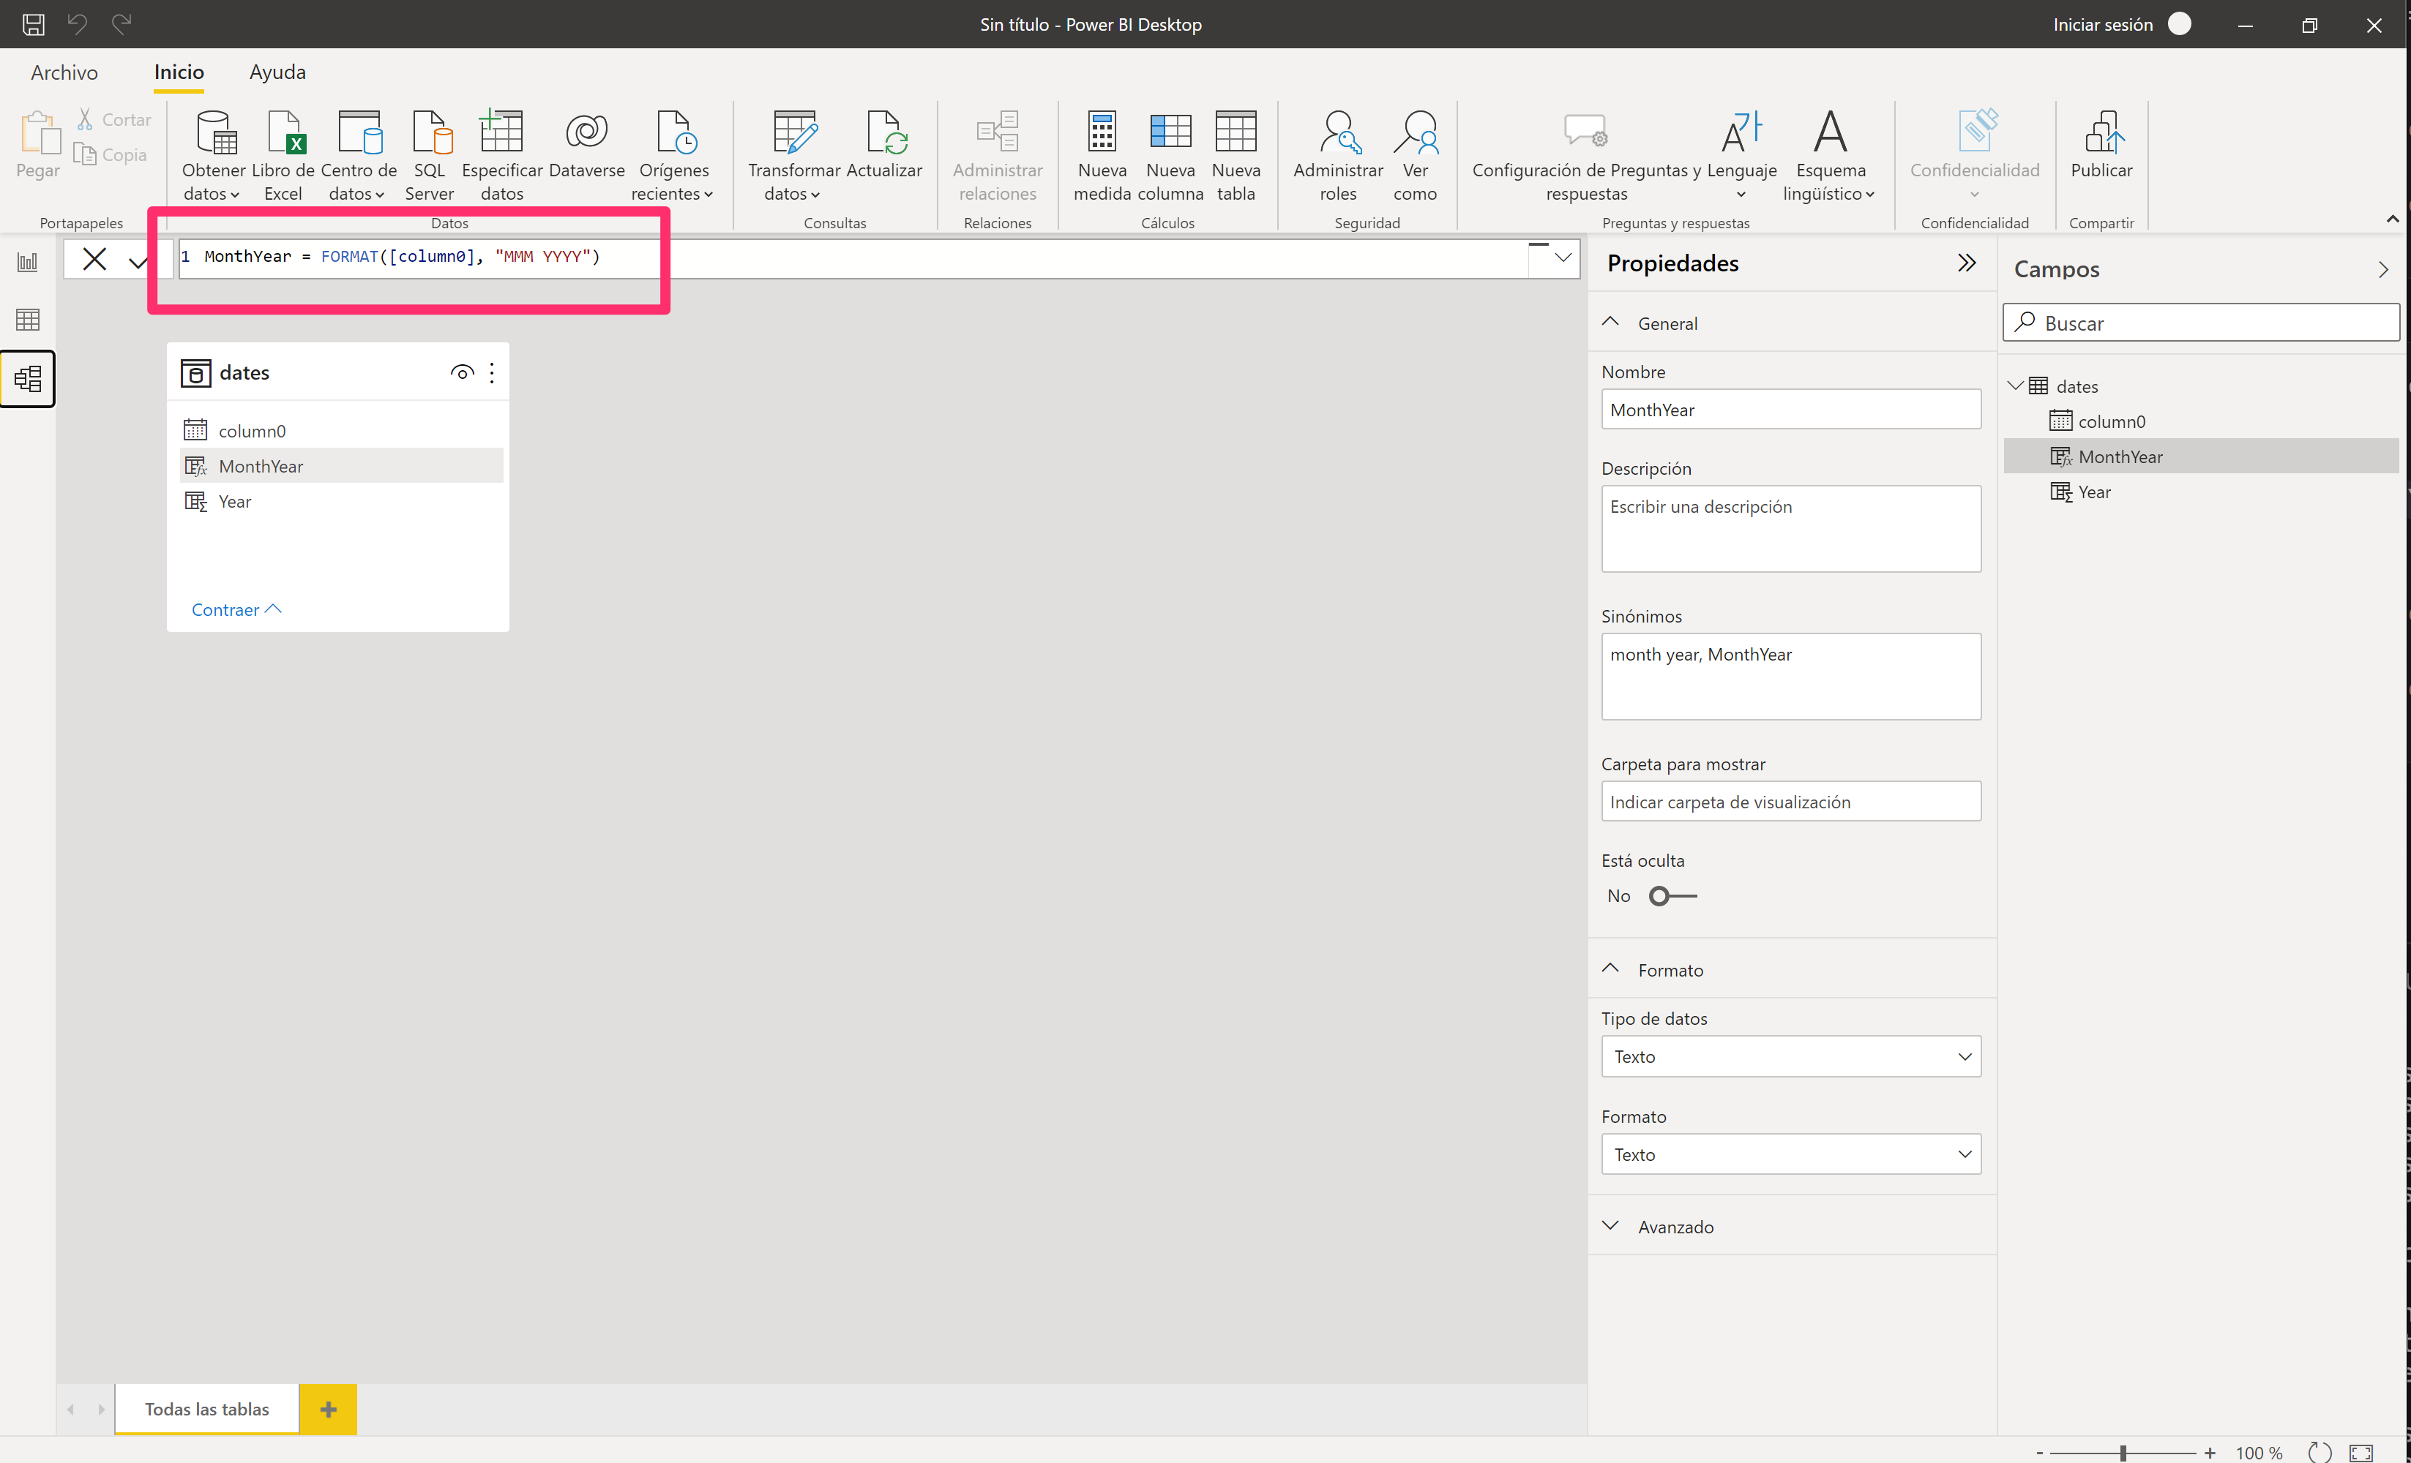Collapse the General section
The height and width of the screenshot is (1463, 2411).
coord(1610,322)
